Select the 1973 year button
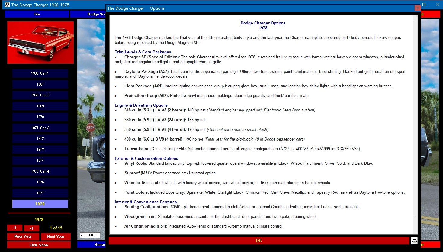 coord(40,150)
